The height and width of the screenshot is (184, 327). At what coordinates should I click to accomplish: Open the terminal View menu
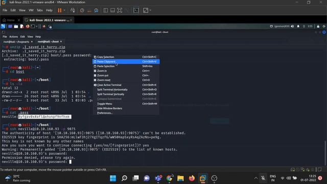pos(30,36)
